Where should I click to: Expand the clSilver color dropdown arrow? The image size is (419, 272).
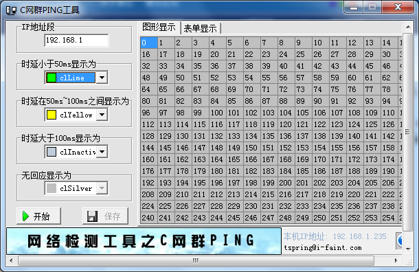click(102, 188)
